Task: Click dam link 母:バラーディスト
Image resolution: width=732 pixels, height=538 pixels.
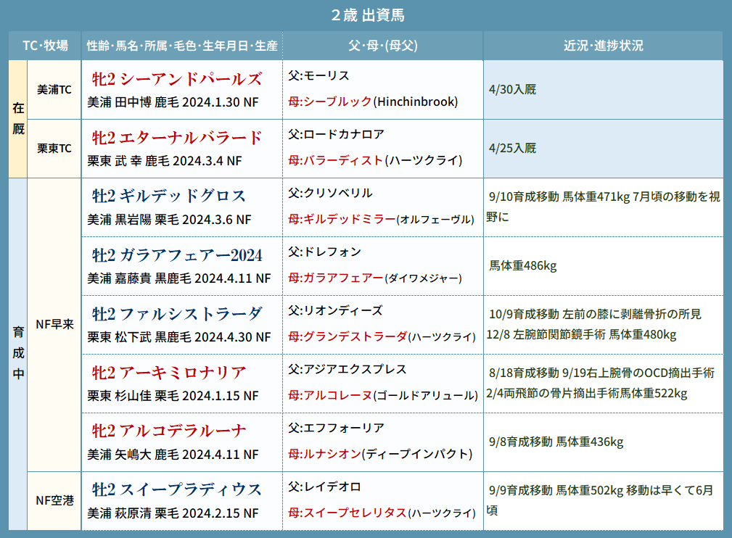Action: coord(335,160)
